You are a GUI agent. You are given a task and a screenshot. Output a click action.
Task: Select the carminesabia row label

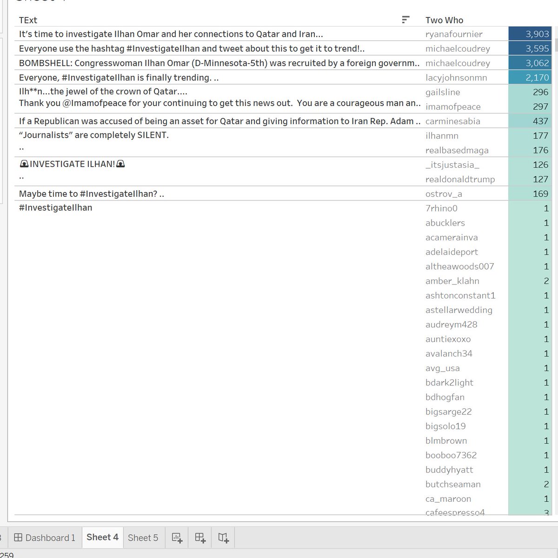pos(453,121)
